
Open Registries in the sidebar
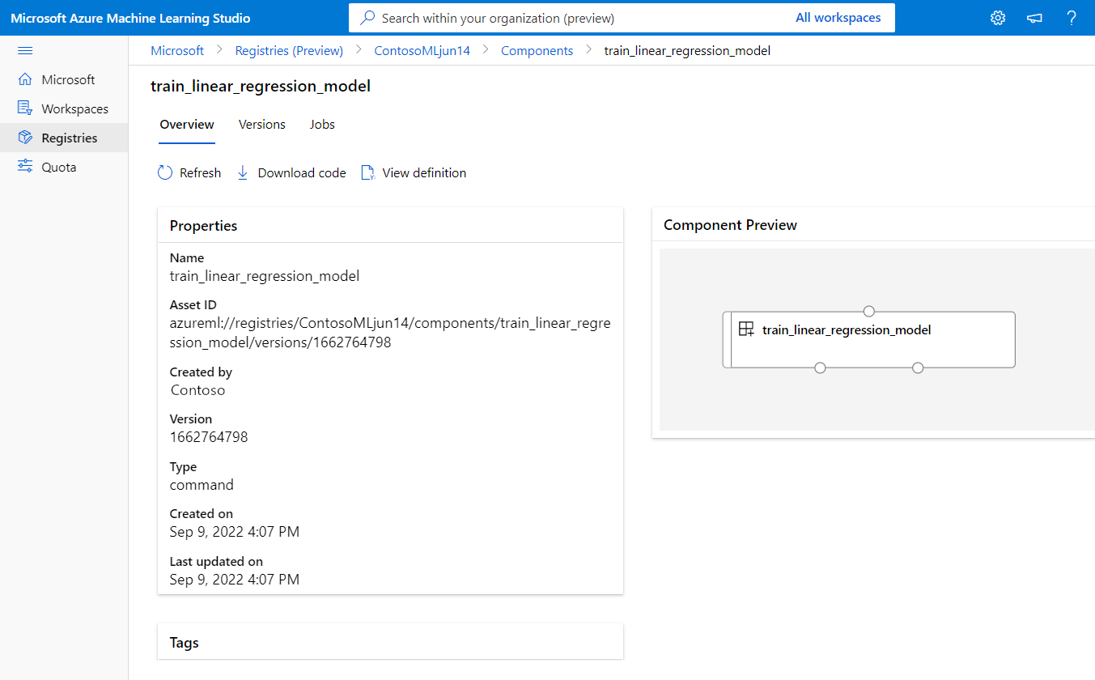click(x=64, y=138)
